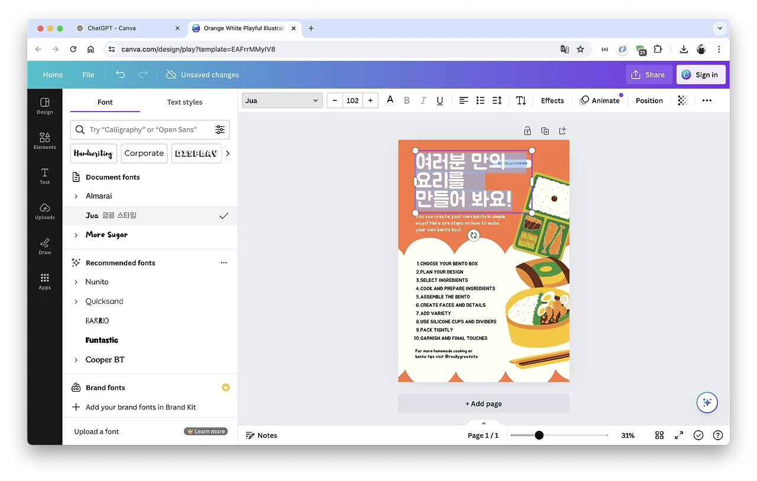This screenshot has height=481, width=757.
Task: Open the Effects panel
Action: click(552, 100)
